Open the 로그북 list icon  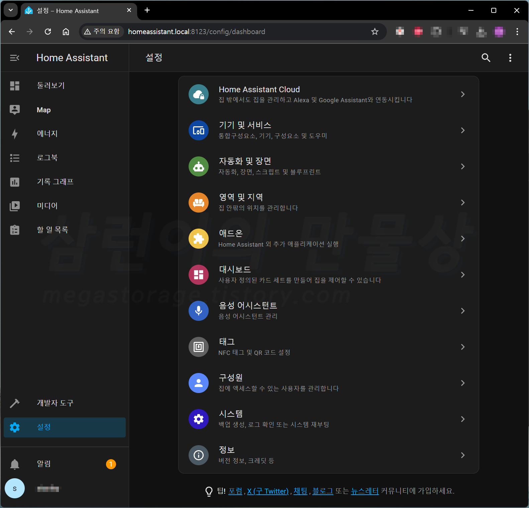tap(15, 158)
